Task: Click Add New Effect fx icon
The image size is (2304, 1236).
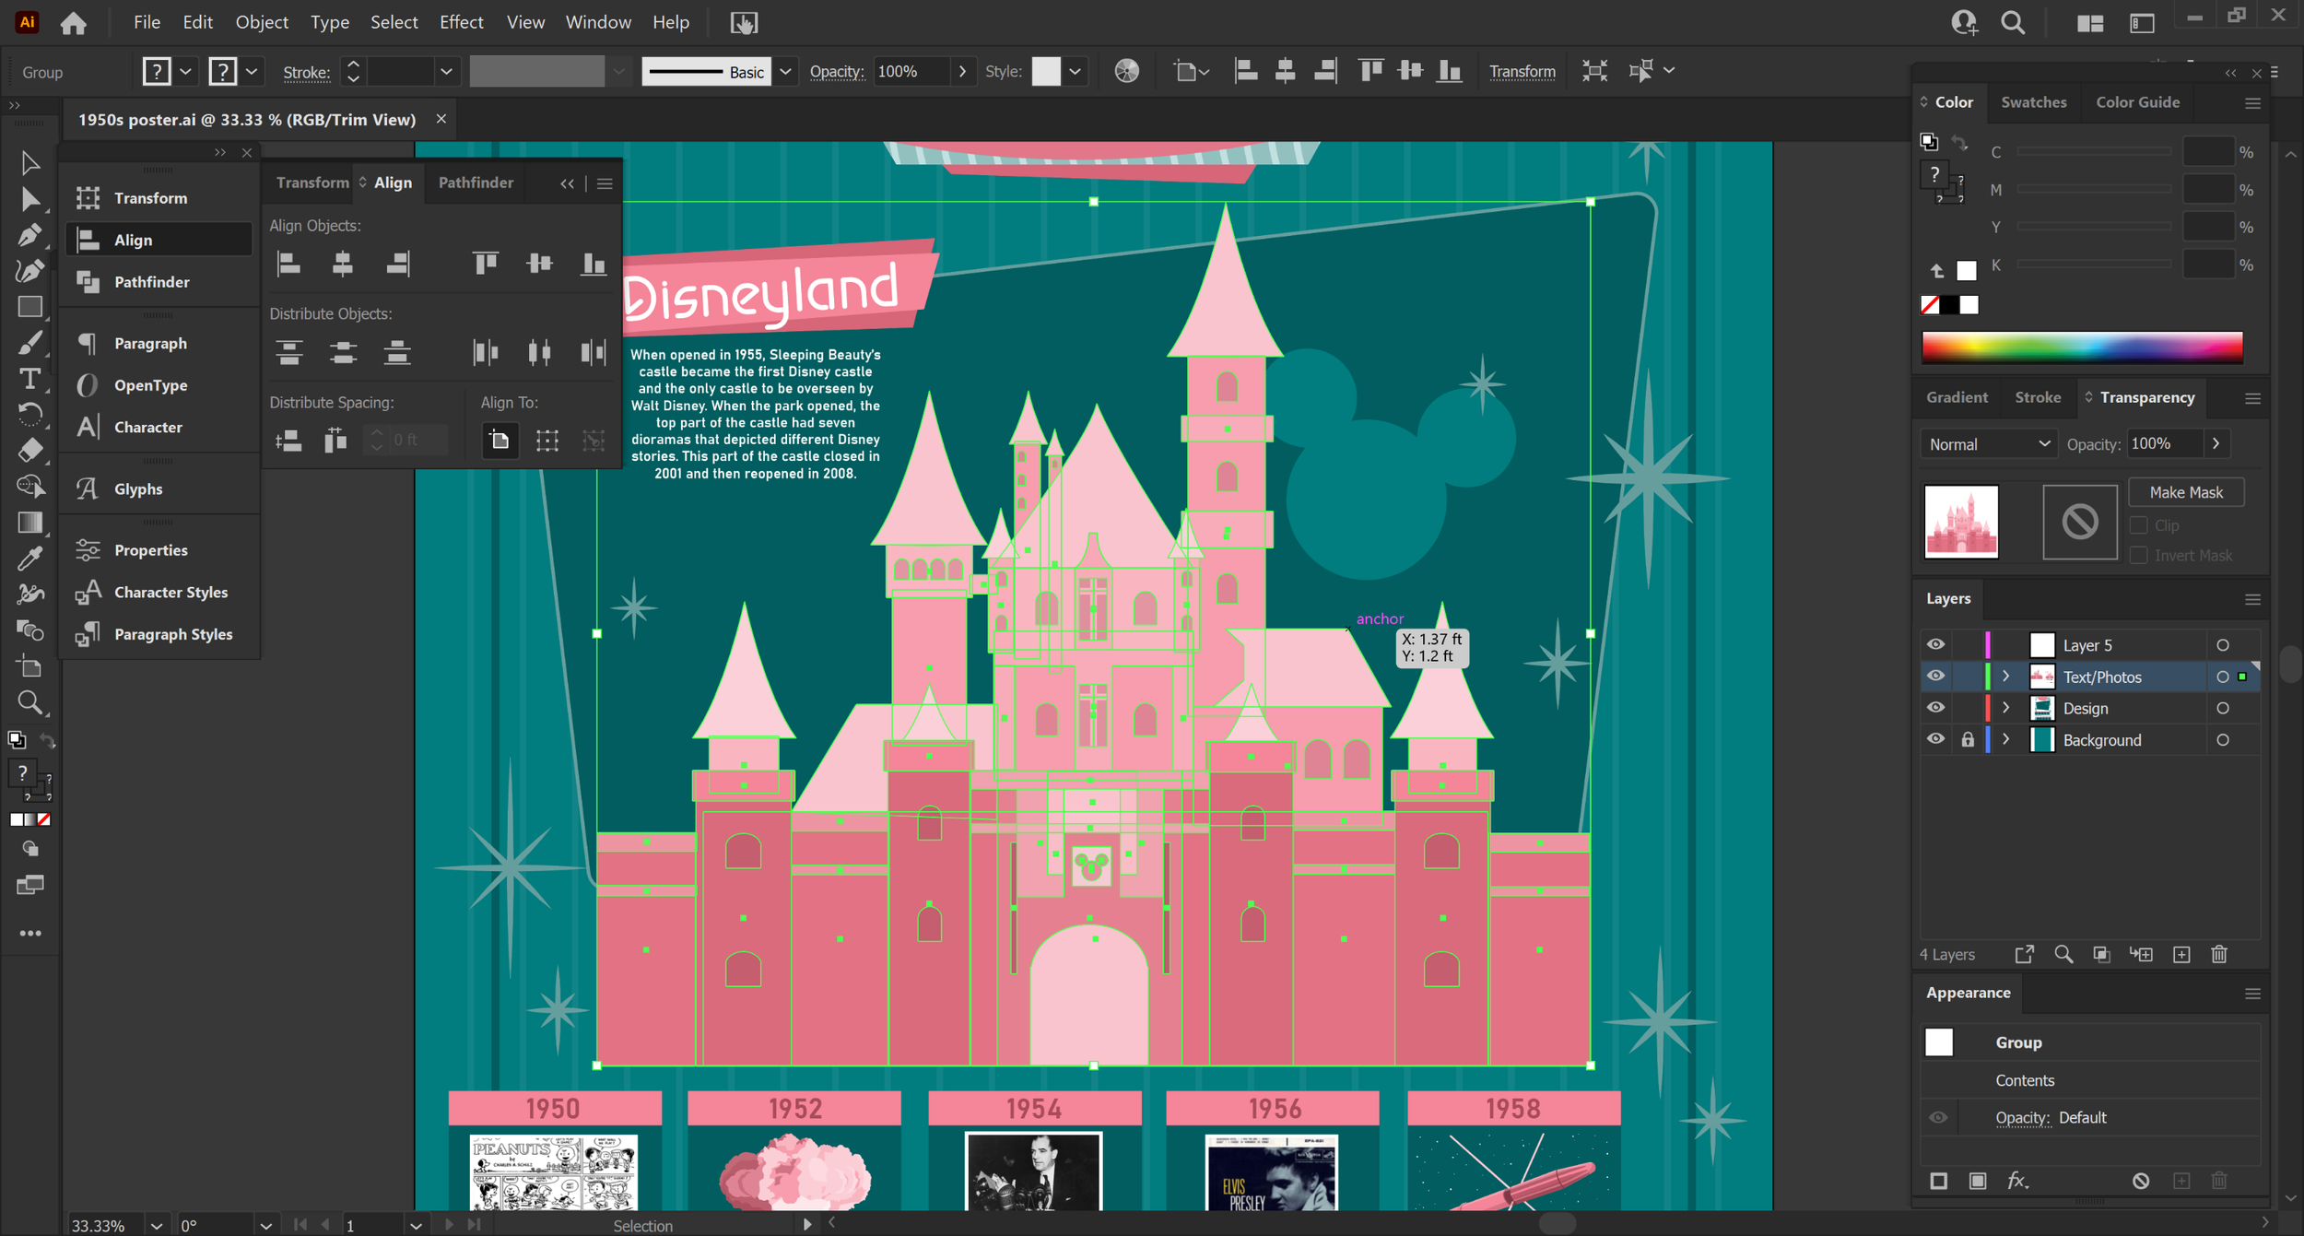Action: coord(2016,1181)
